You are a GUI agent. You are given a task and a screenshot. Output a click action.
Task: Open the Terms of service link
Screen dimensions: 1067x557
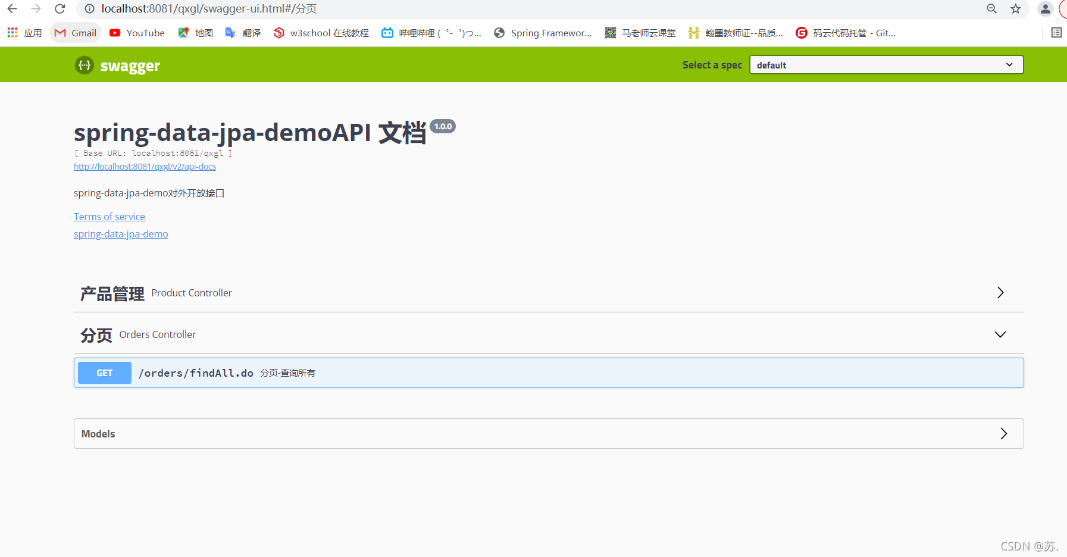109,217
